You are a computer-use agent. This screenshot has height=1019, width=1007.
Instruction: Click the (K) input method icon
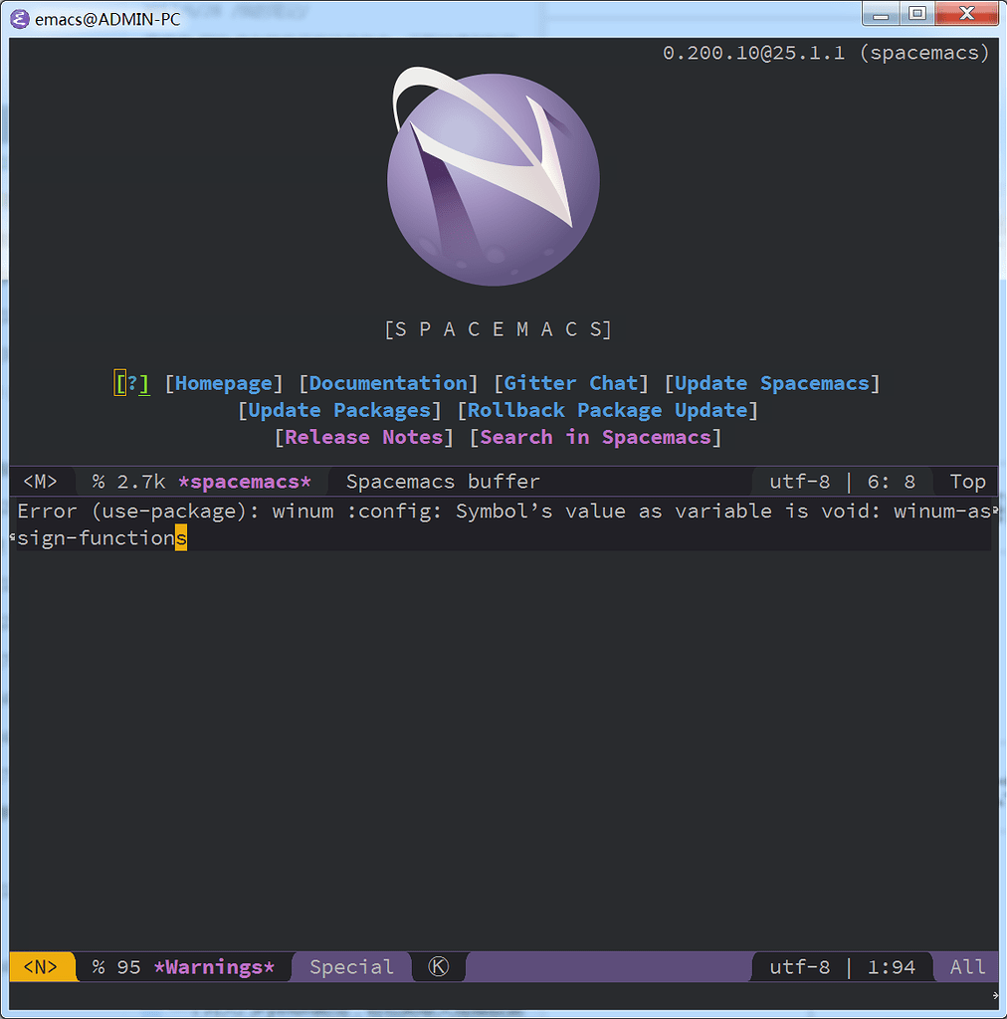coord(439,966)
